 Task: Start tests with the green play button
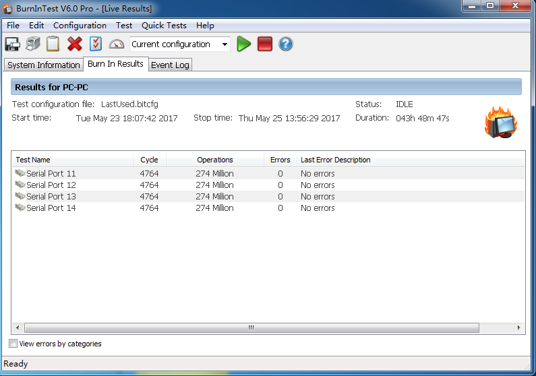coord(244,44)
